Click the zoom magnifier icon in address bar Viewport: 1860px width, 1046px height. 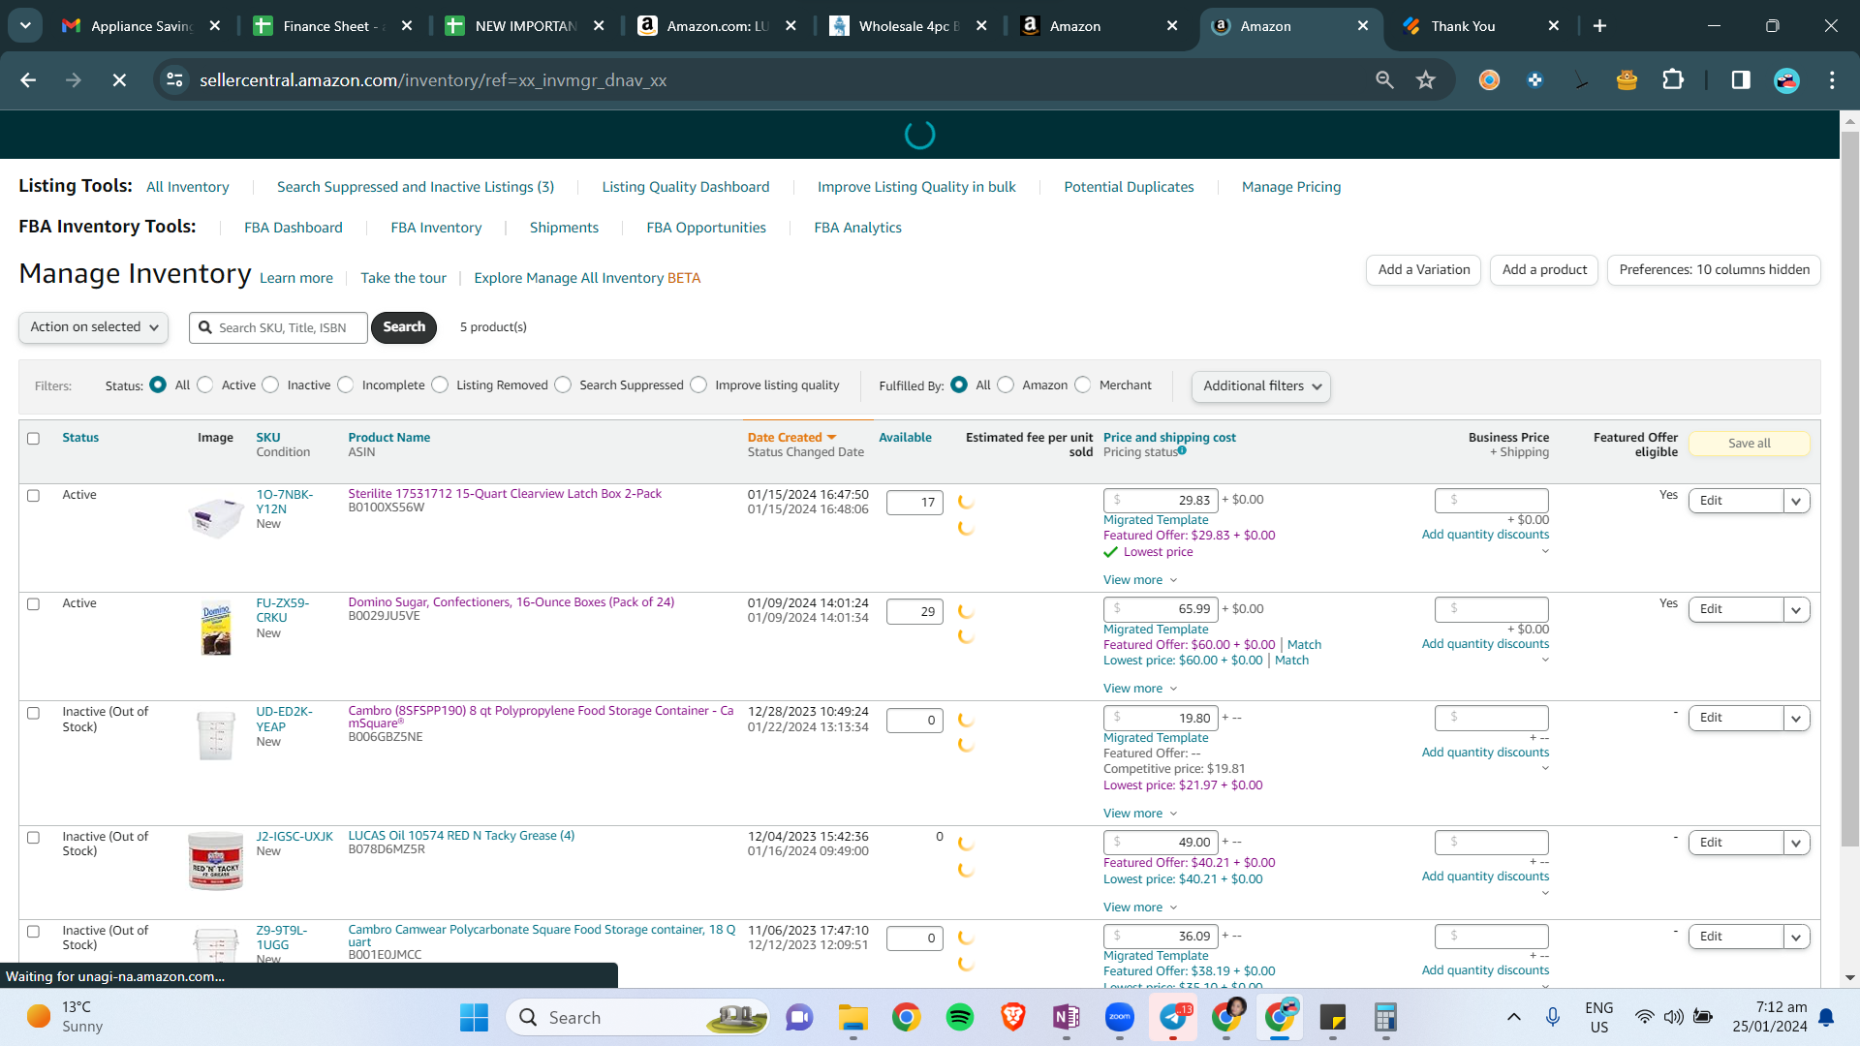pos(1384,80)
